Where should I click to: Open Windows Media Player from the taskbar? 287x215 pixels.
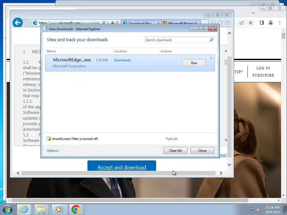point(59,209)
